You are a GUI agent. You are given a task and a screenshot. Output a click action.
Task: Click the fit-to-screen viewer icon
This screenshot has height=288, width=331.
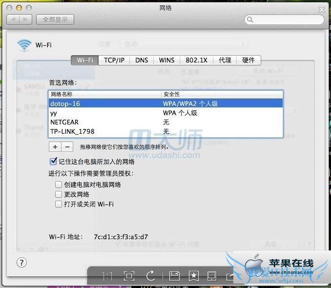[129, 276]
